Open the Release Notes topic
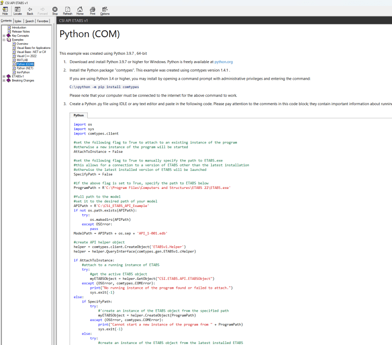Image resolution: width=392 pixels, height=345 pixels. pos(21,31)
